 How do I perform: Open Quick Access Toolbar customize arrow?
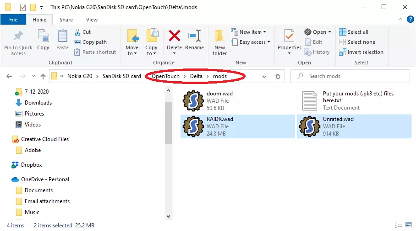(41, 7)
